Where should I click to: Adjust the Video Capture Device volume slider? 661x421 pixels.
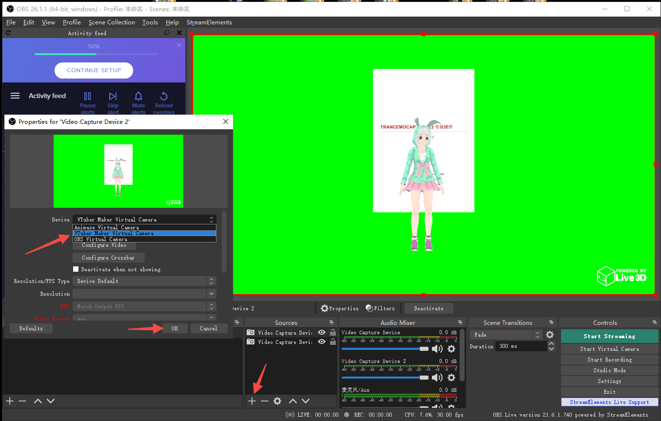click(424, 349)
